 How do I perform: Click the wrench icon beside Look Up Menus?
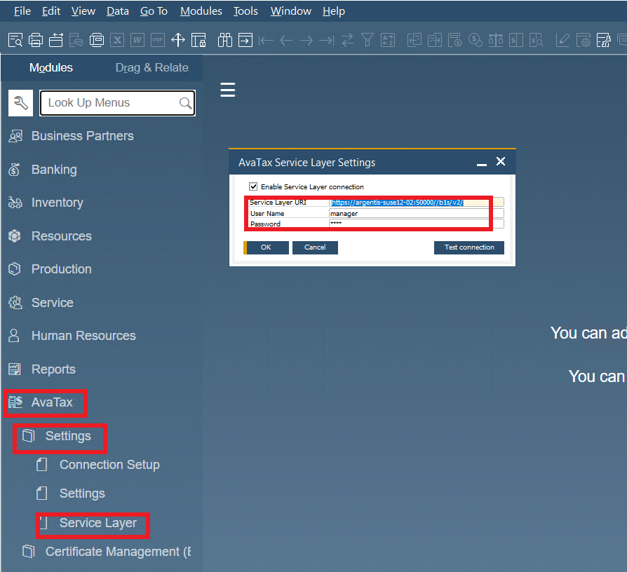[20, 103]
